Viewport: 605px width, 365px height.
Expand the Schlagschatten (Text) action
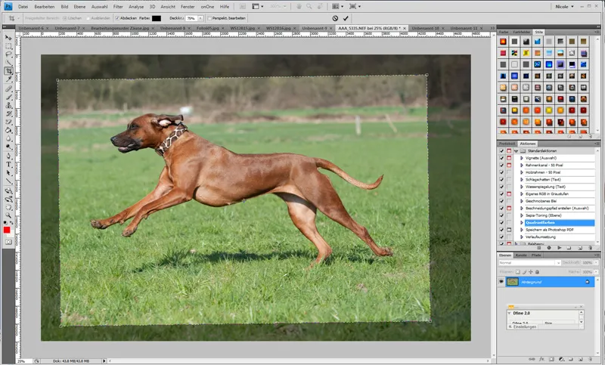(522, 180)
